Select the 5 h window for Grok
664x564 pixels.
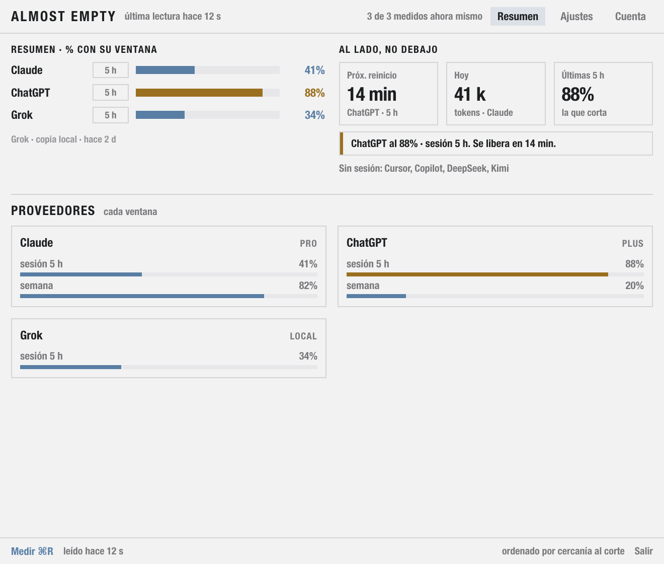(111, 115)
